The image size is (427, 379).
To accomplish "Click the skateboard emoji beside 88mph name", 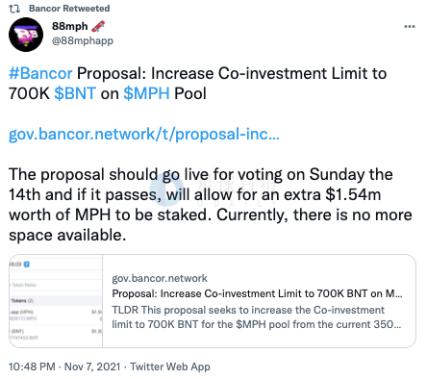I will (x=98, y=26).
